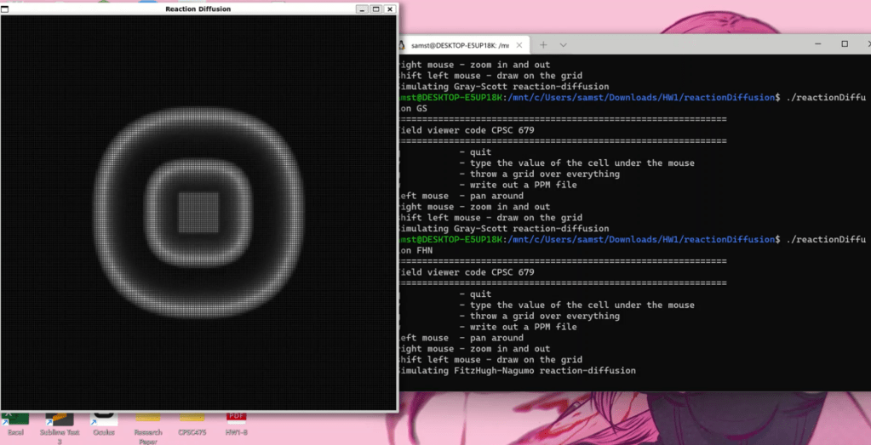871x445 pixels.
Task: Close the Reaction Diffusion window
Action: click(389, 9)
